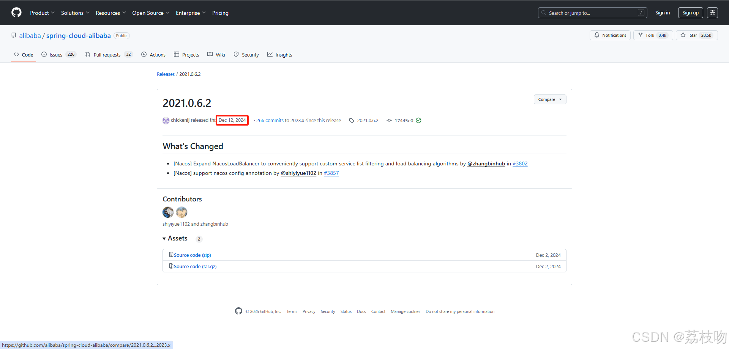Click chickenlj's avatar icon
Viewport: 729px width, 349px height.
[x=166, y=121]
